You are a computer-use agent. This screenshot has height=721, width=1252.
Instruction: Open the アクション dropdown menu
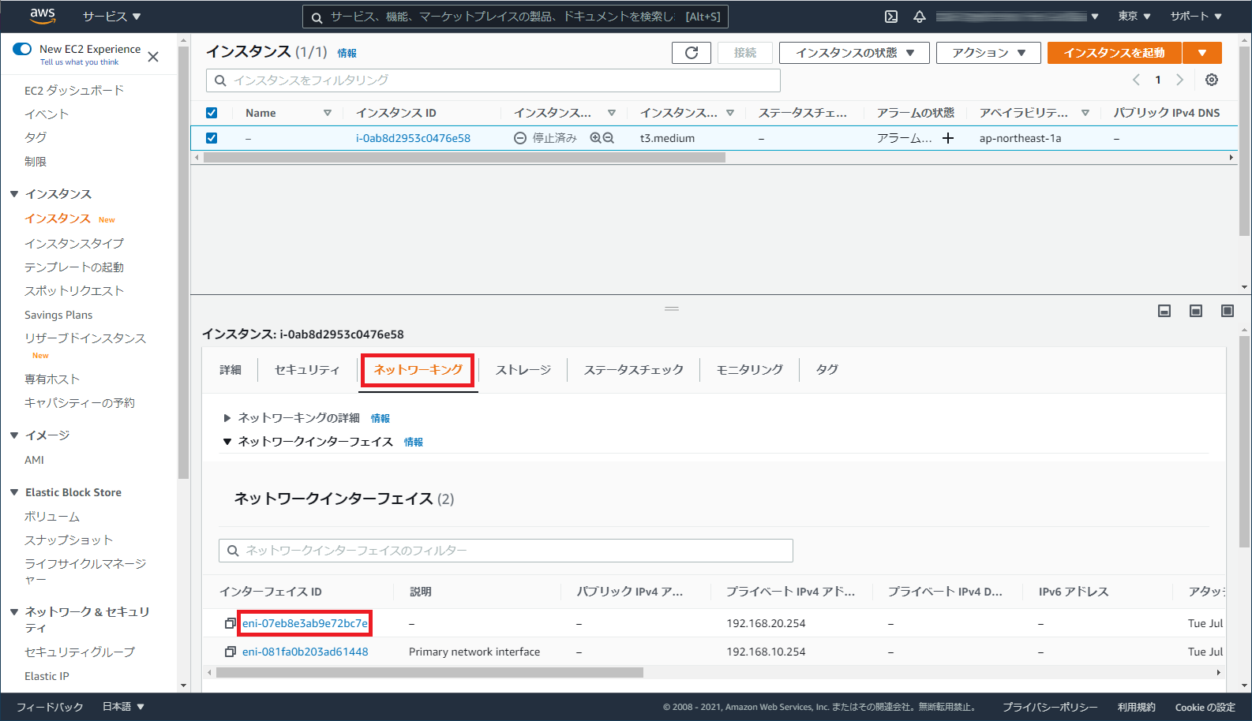988,53
